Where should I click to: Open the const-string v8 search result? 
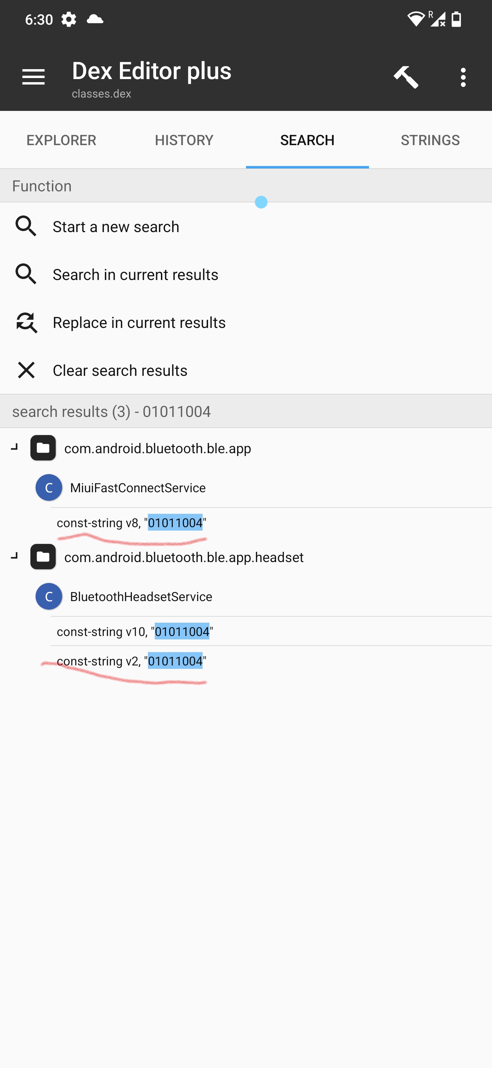click(x=271, y=522)
